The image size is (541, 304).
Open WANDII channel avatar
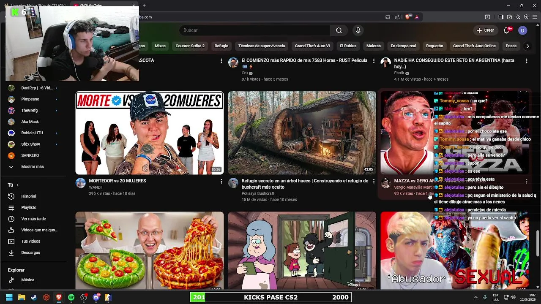80,183
